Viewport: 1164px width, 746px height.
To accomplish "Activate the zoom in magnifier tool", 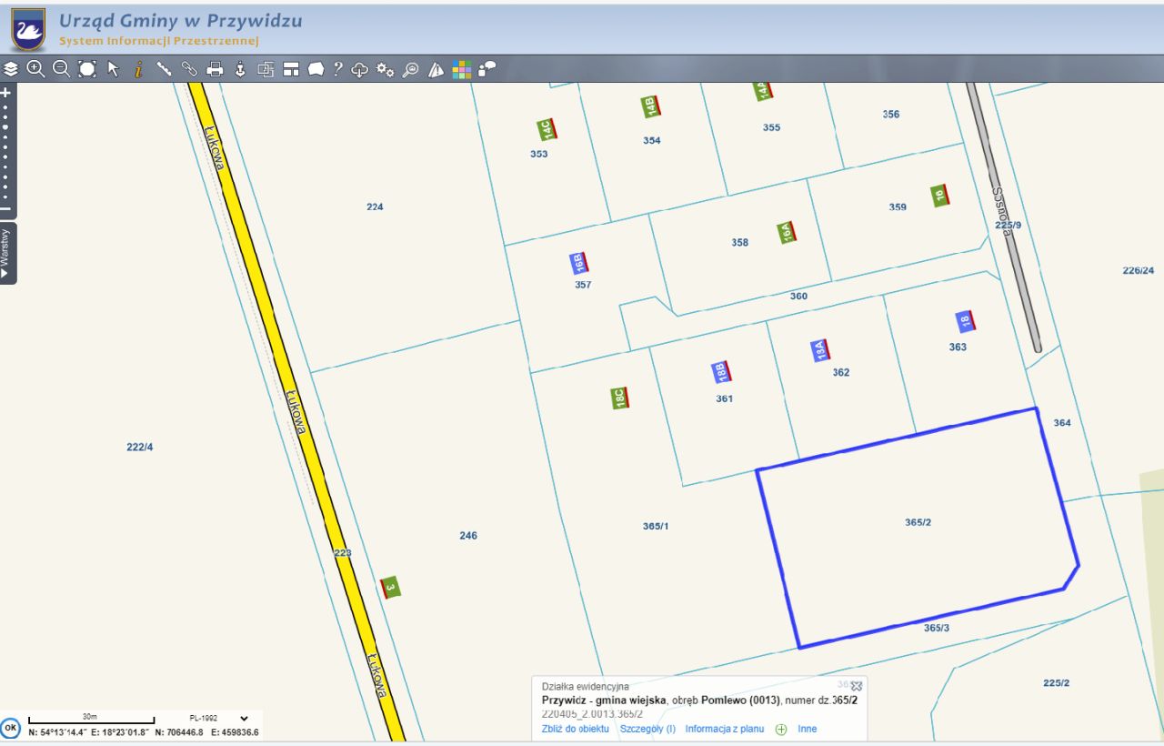I will 35,69.
